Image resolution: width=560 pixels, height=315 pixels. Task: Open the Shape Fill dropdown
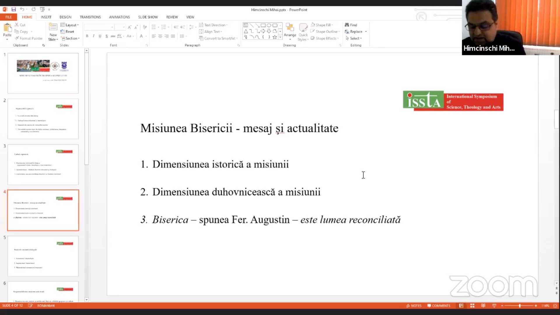coord(323,25)
